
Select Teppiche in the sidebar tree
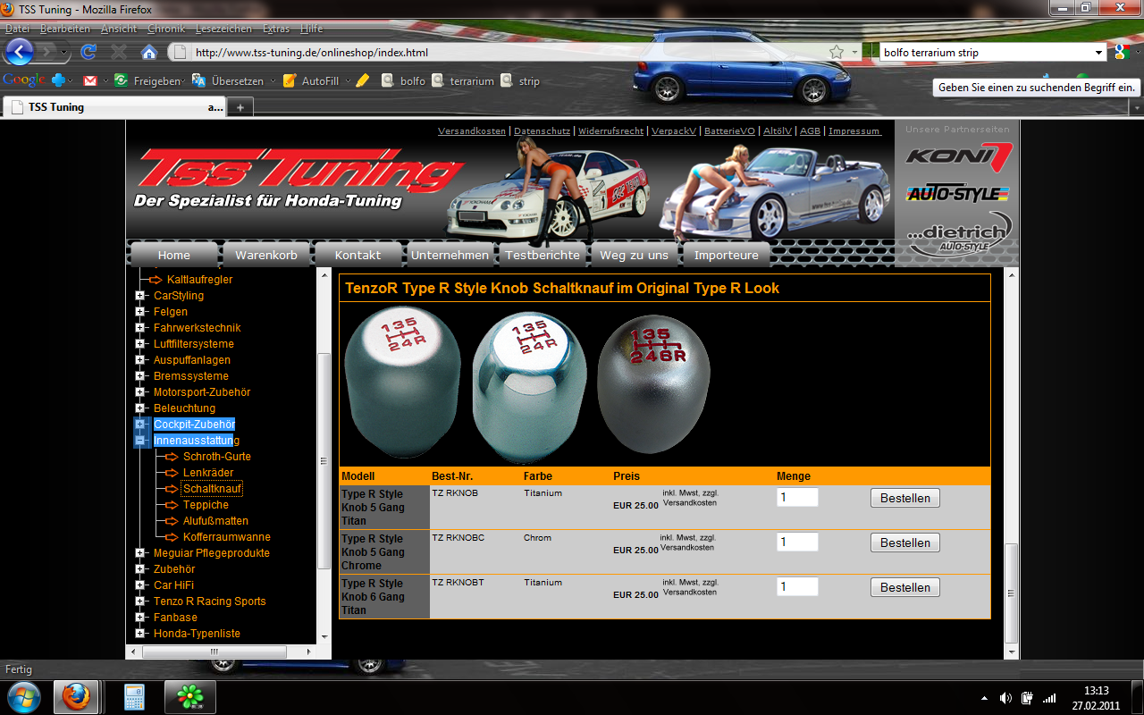pyautogui.click(x=206, y=505)
